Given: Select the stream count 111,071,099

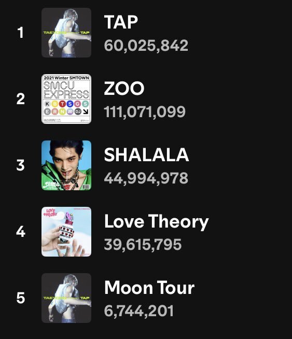Looking at the screenshot, I should 145,112.
